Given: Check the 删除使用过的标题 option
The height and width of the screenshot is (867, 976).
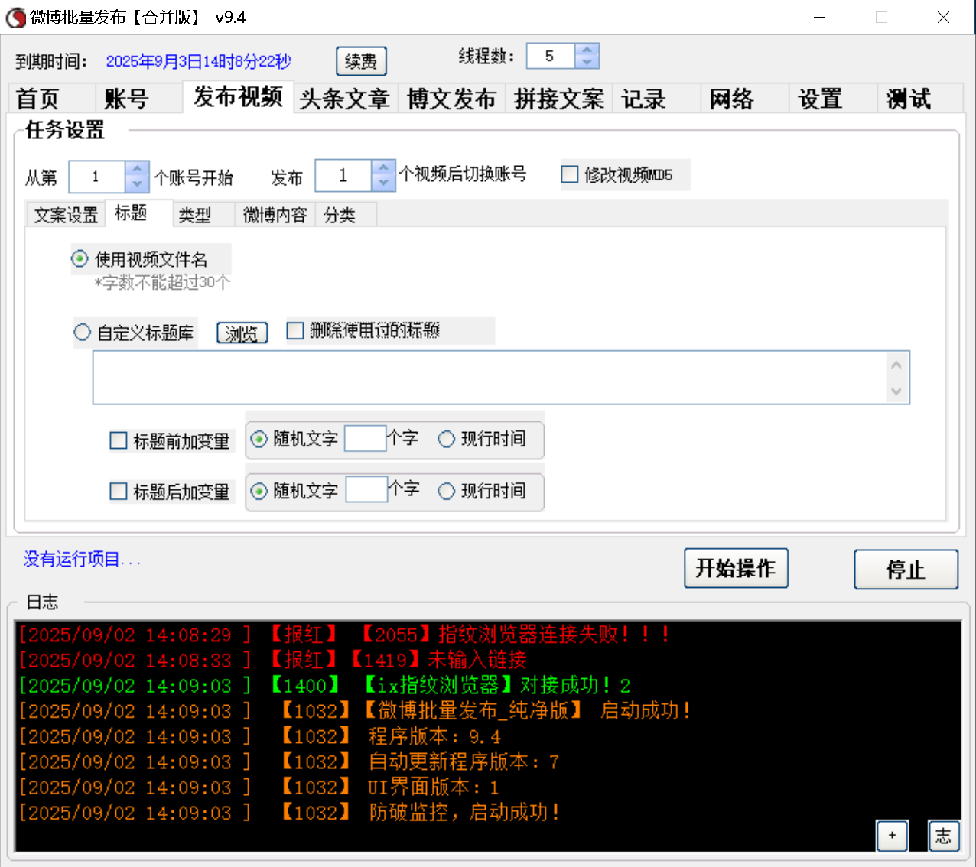Looking at the screenshot, I should click(295, 330).
